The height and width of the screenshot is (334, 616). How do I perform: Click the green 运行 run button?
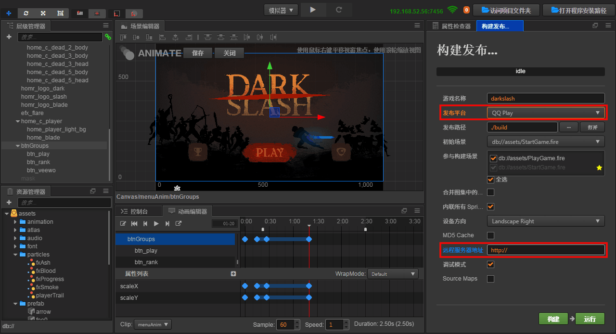(x=590, y=319)
